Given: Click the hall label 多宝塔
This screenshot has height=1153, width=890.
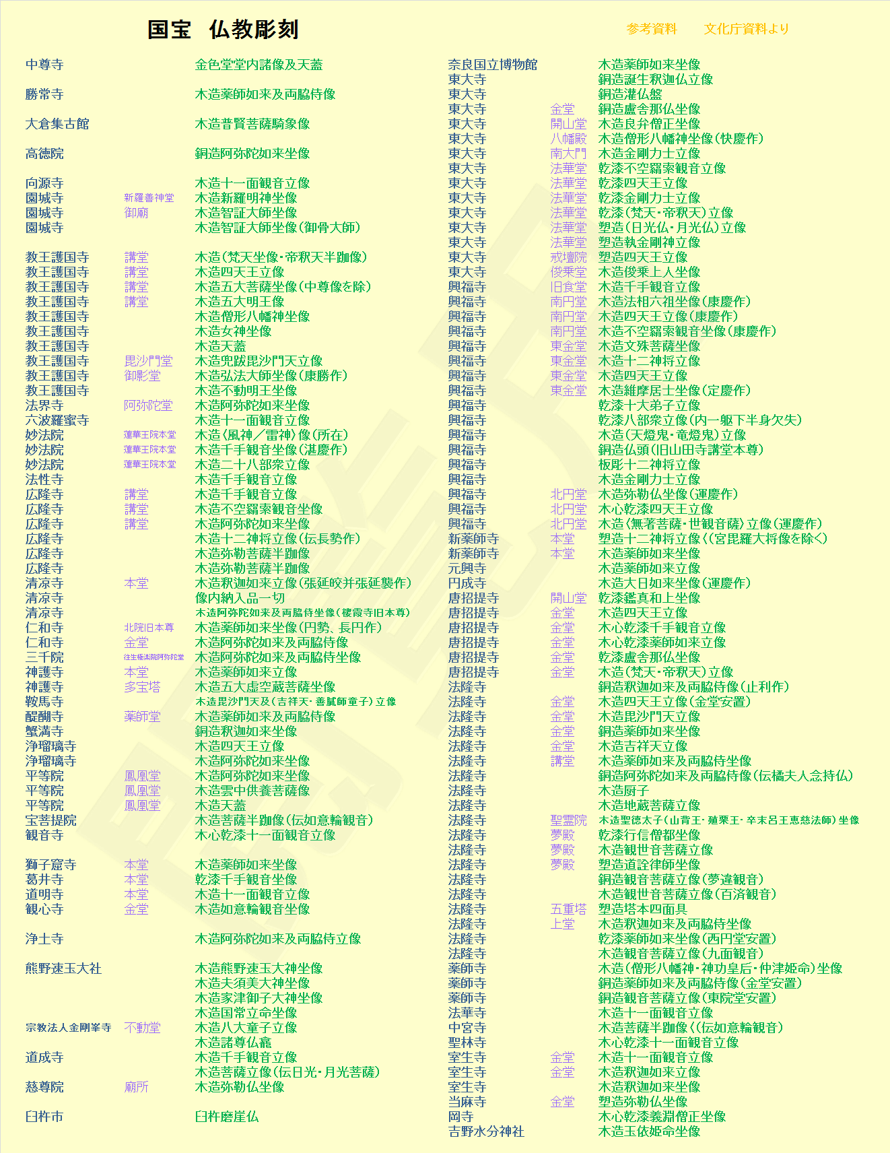Looking at the screenshot, I should click(x=143, y=687).
